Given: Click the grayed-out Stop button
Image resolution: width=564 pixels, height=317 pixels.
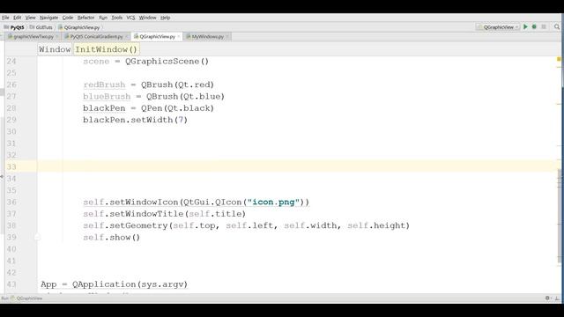Looking at the screenshot, I should (x=544, y=27).
